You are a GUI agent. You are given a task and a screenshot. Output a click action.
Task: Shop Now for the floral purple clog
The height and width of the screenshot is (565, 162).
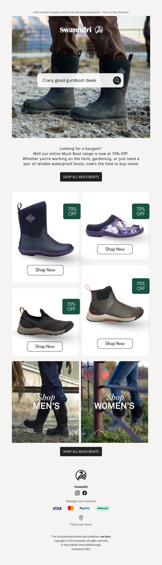click(x=115, y=249)
